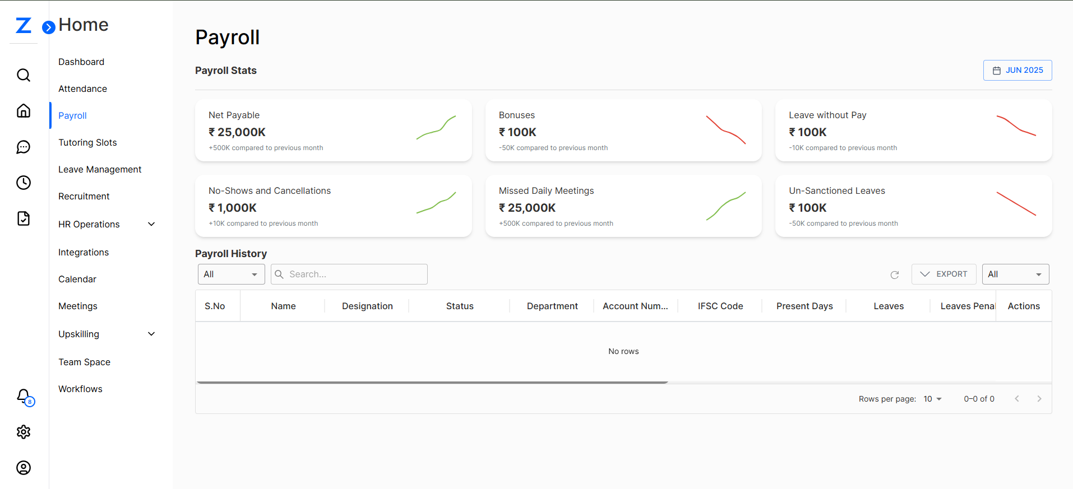Viewport: 1073px width, 489px height.
Task: Click Un-Sanctioned Leaves trend chart
Action: pyautogui.click(x=1016, y=204)
